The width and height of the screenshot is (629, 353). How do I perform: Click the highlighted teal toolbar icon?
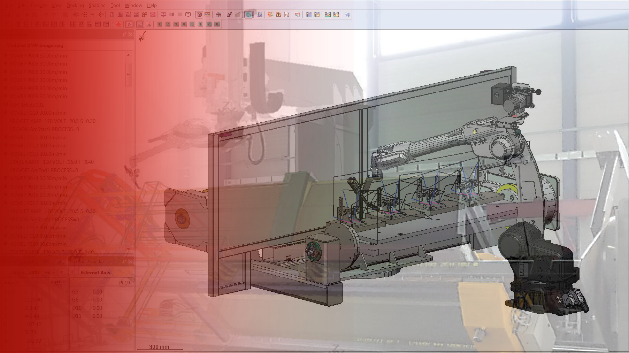click(x=249, y=15)
